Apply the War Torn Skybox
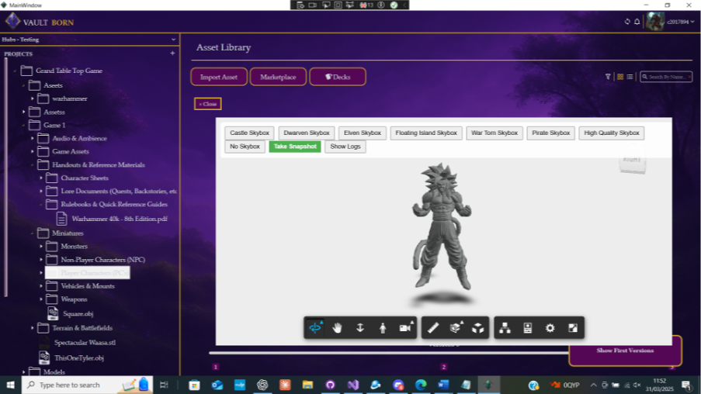The height and width of the screenshot is (394, 701). pyautogui.click(x=495, y=133)
